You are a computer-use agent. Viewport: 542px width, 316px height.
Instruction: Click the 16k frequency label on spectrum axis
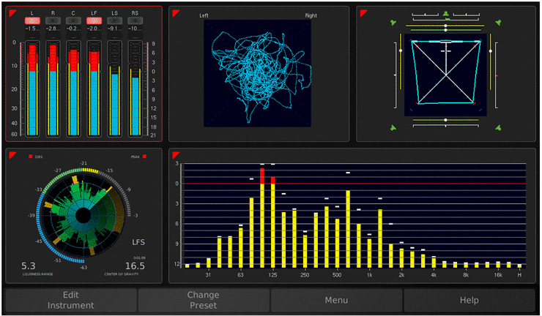click(498, 275)
